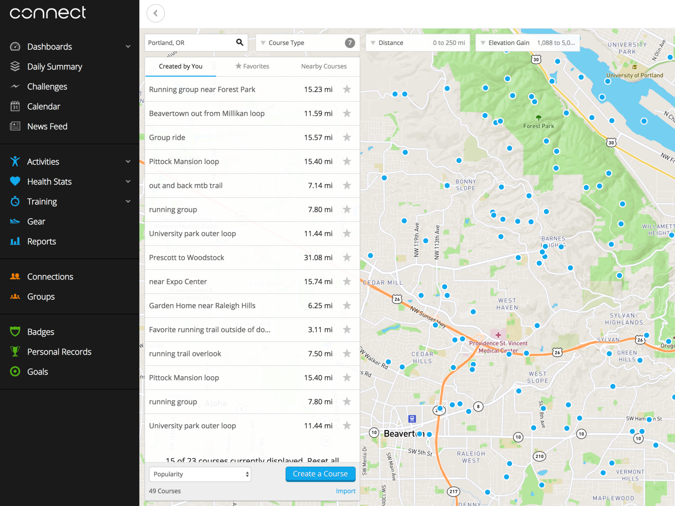The height and width of the screenshot is (506, 675).
Task: Click the search magnifier icon
Action: click(x=240, y=43)
